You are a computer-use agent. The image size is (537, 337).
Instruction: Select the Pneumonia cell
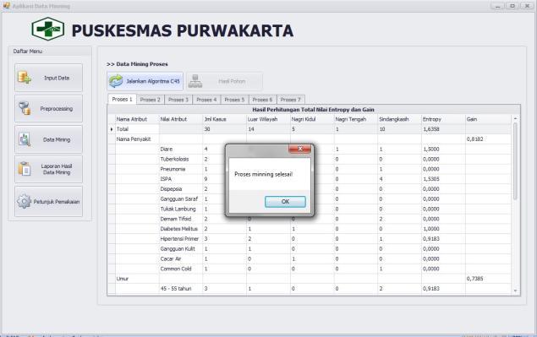point(181,169)
